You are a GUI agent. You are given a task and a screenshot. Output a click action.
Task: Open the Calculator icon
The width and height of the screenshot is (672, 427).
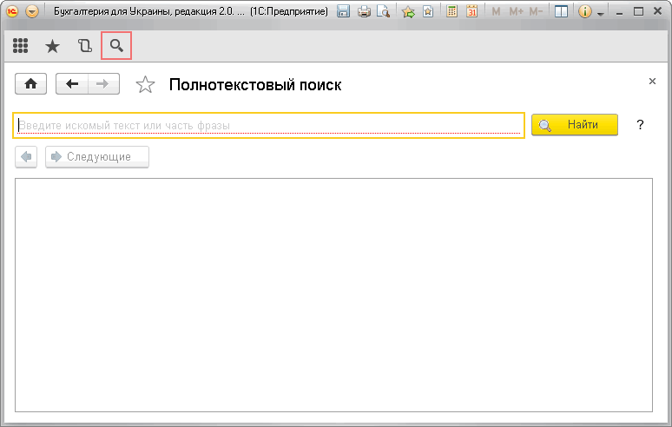pyautogui.click(x=452, y=12)
